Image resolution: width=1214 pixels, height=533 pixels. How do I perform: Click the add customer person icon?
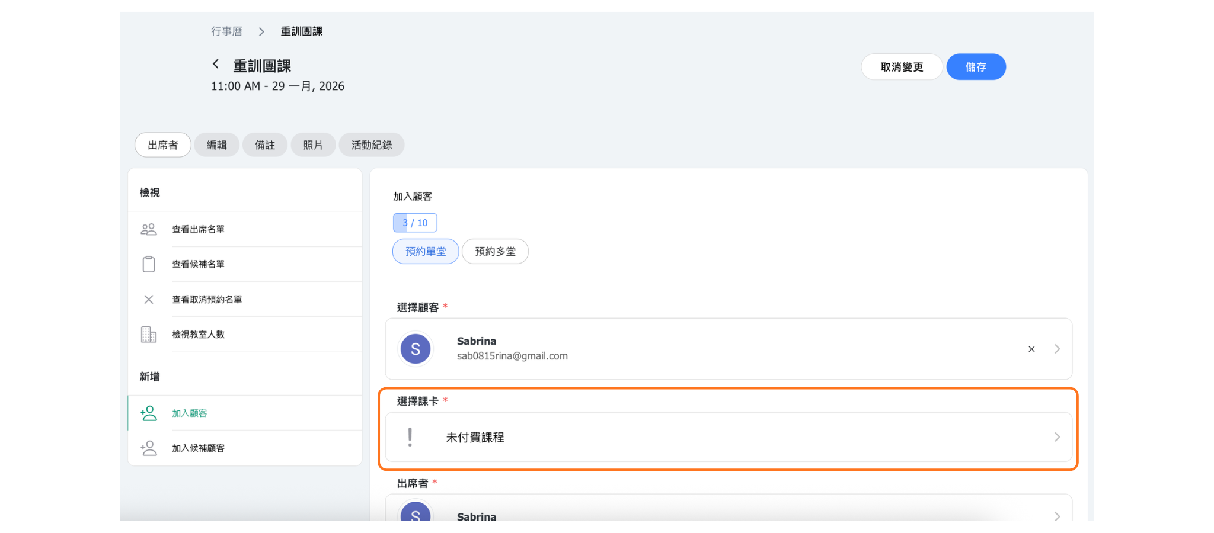149,413
